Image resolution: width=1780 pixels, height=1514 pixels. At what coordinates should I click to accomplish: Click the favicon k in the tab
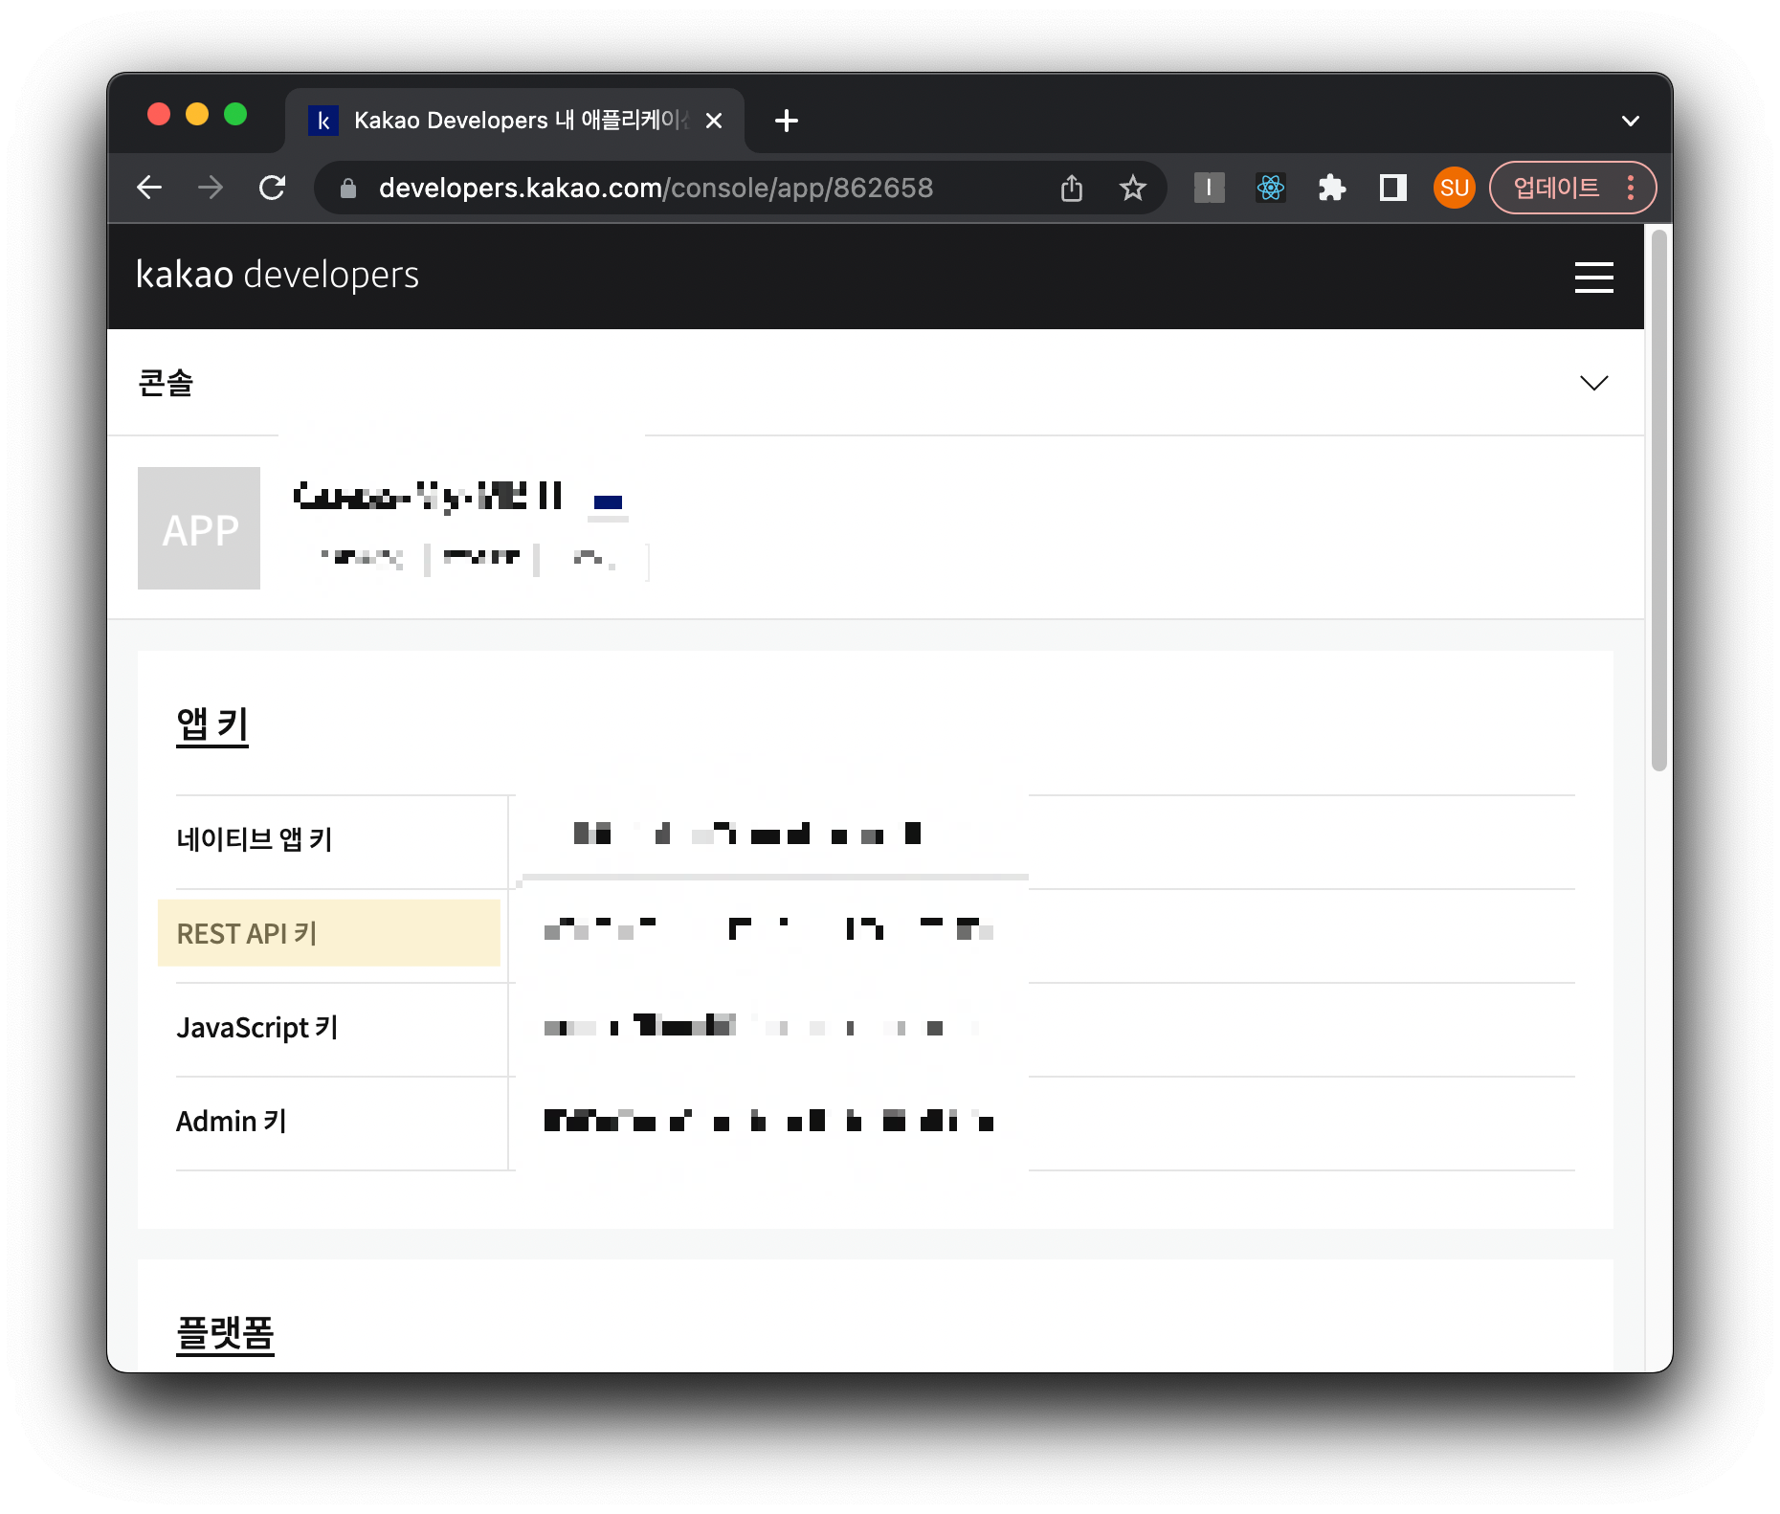click(x=323, y=121)
